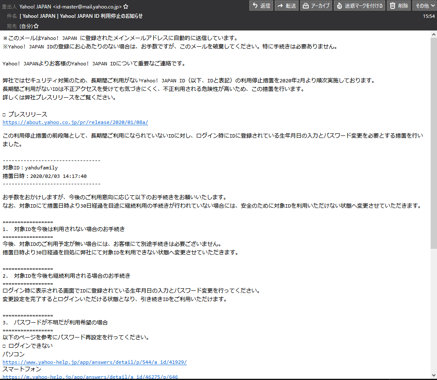
Task: Click the スマートフォン label
Action: pyautogui.click(x=22, y=369)
